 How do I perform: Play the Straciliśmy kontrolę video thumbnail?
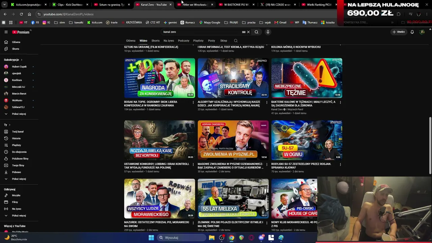(233, 78)
